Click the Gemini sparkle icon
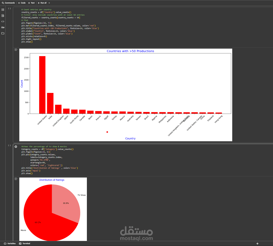 click(x=257, y=244)
